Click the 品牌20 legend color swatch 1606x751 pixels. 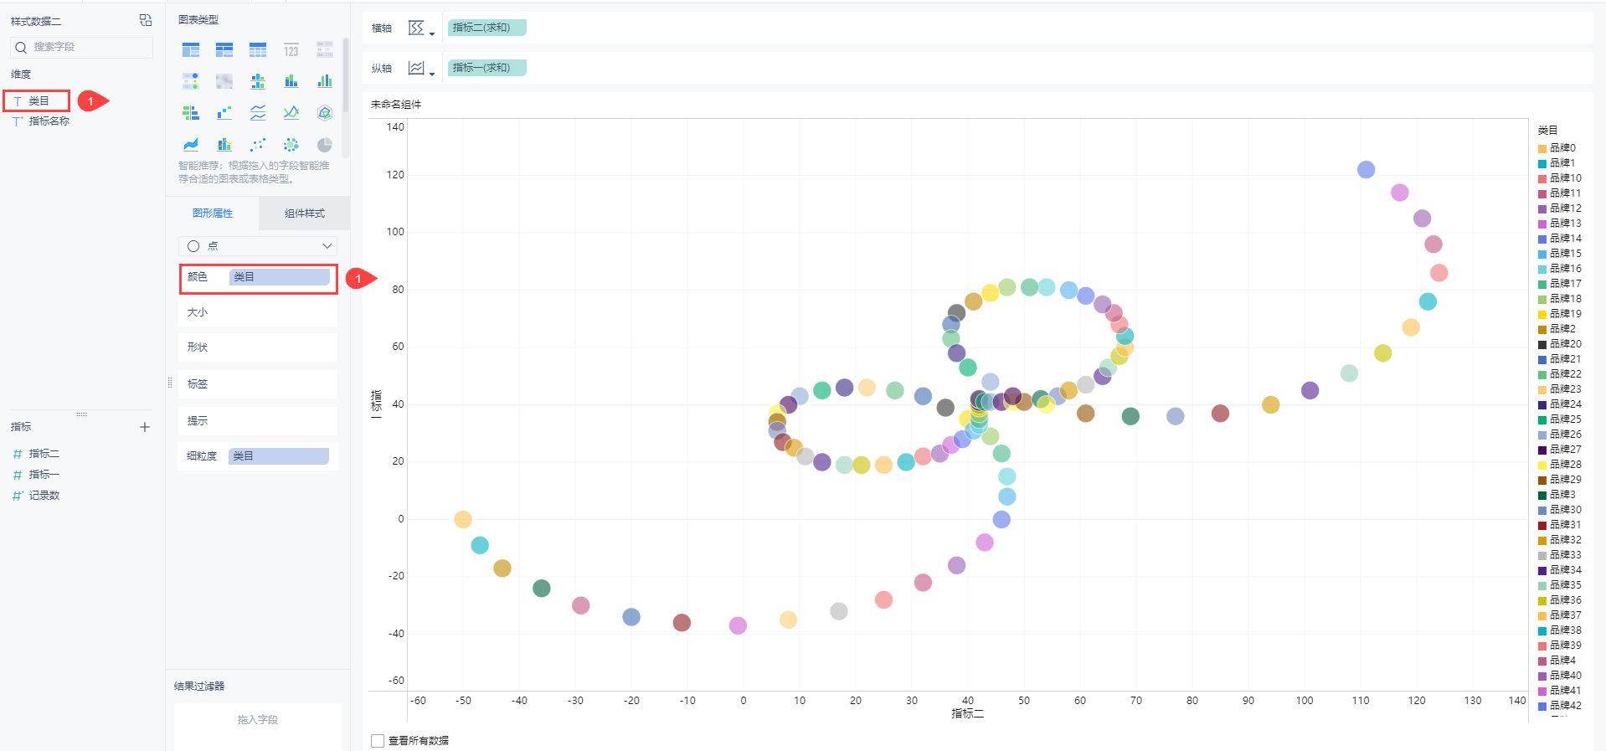[1542, 345]
